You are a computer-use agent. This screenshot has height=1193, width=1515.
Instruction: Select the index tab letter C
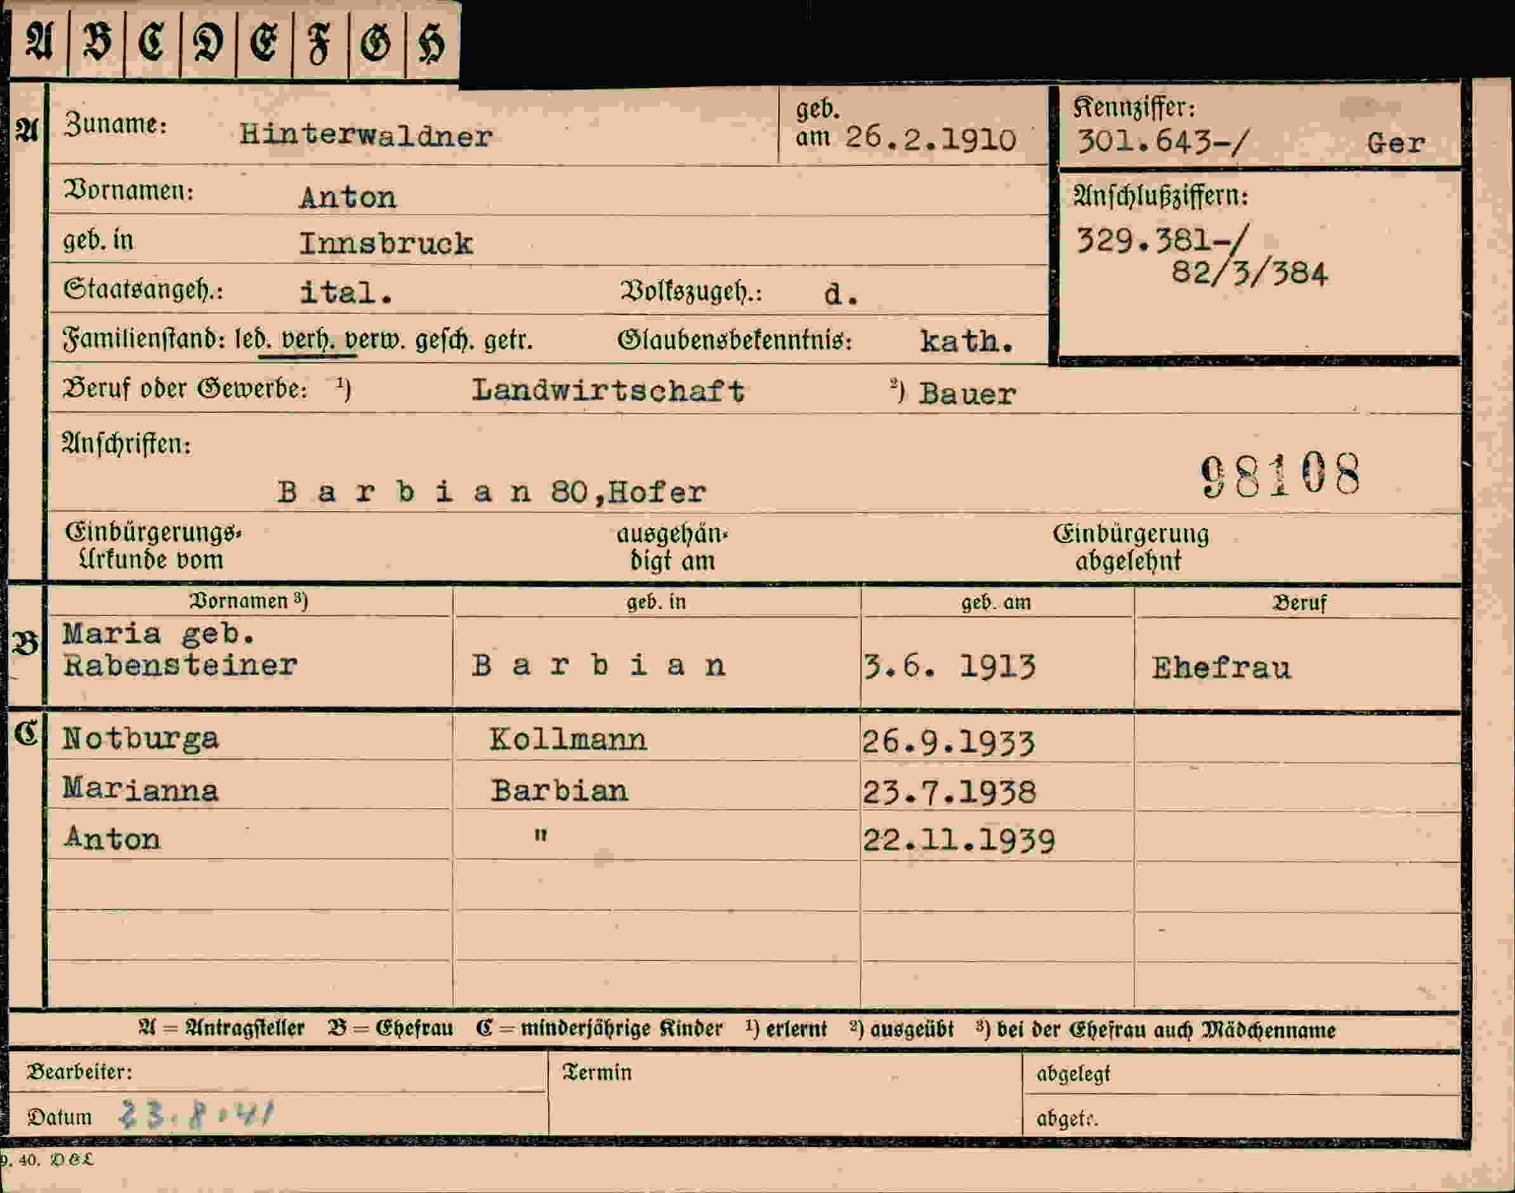[152, 42]
